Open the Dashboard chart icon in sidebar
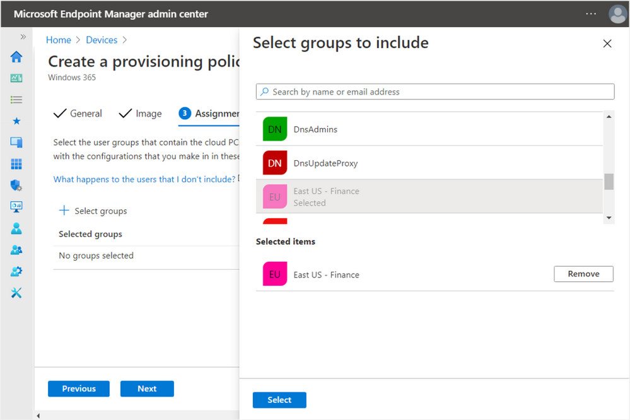Viewport: 630px width, 420px height. pos(16,79)
